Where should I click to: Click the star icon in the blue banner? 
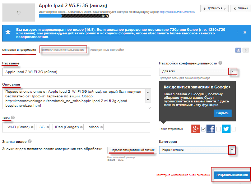tap(8, 32)
